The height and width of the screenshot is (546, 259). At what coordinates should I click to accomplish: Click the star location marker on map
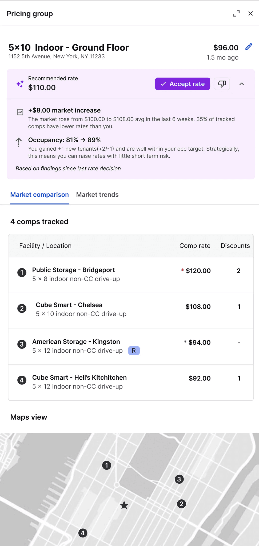[x=124, y=505]
